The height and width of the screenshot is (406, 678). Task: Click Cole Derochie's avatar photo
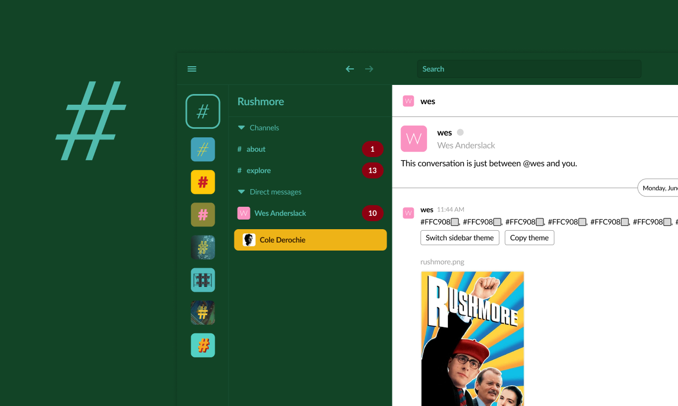[x=249, y=240]
